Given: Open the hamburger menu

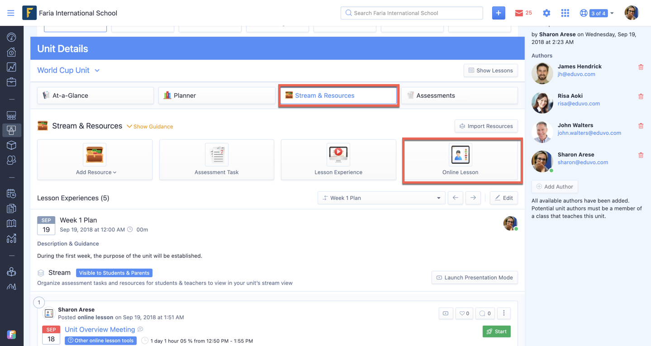Looking at the screenshot, I should [11, 13].
